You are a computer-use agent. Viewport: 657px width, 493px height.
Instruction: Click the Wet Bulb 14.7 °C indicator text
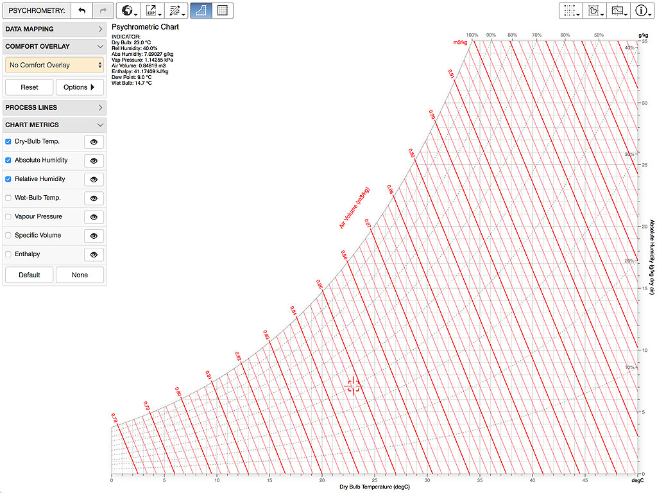pos(132,83)
